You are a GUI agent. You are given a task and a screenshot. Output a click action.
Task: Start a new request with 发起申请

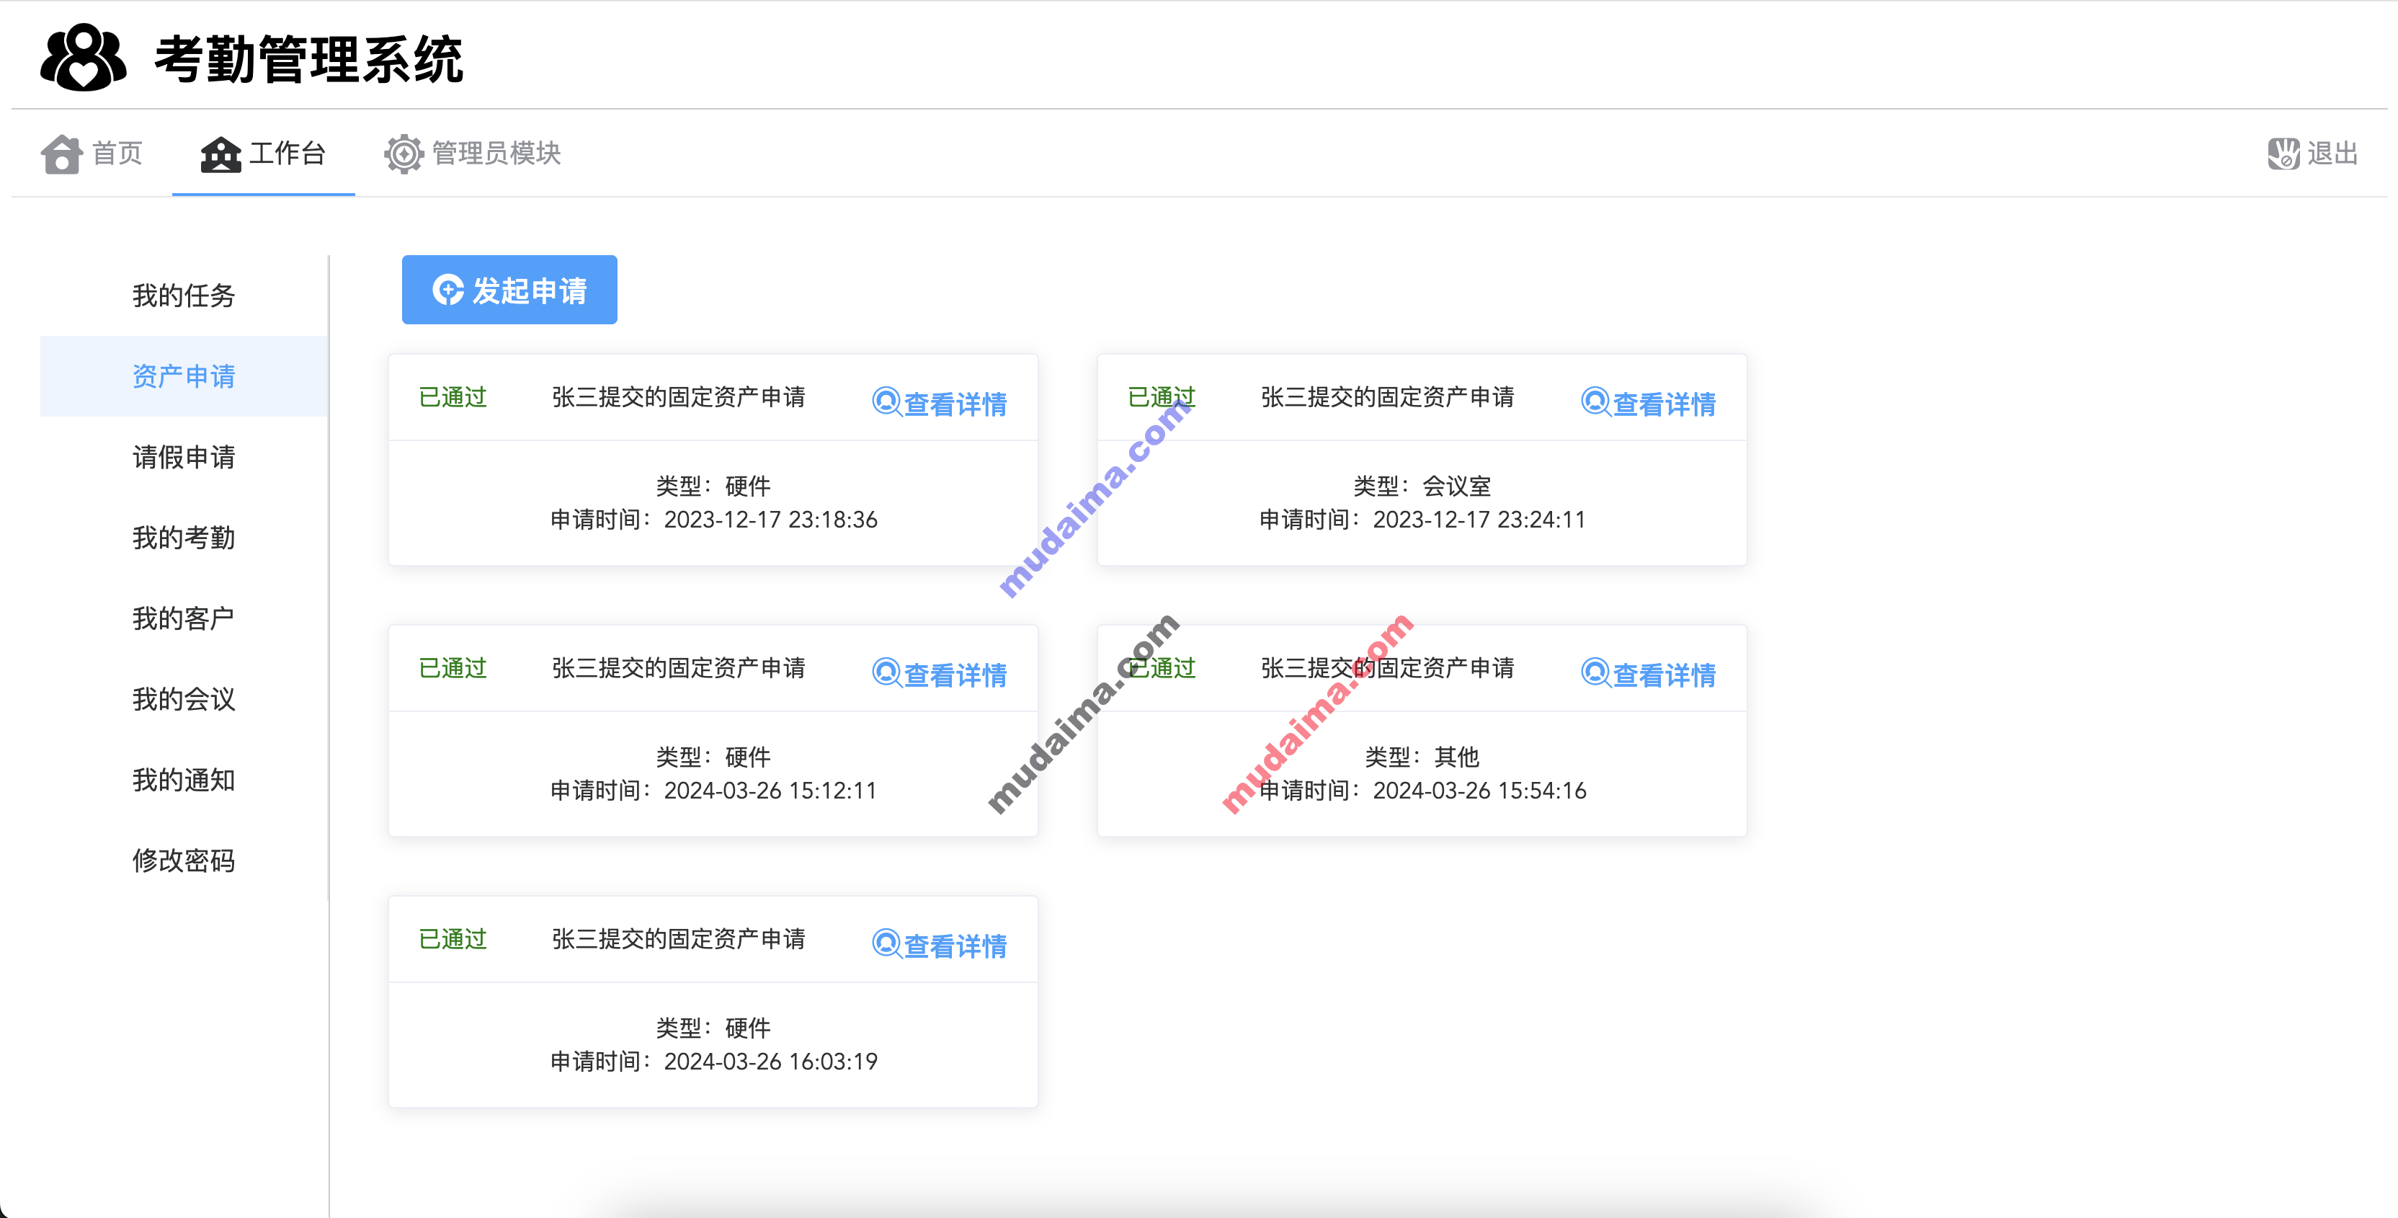pos(509,290)
